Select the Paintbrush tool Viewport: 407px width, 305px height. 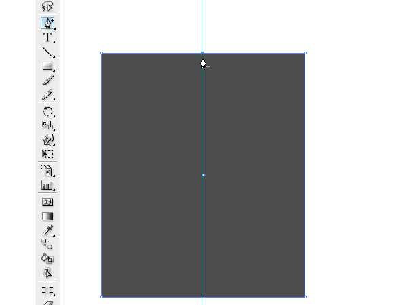pos(47,80)
